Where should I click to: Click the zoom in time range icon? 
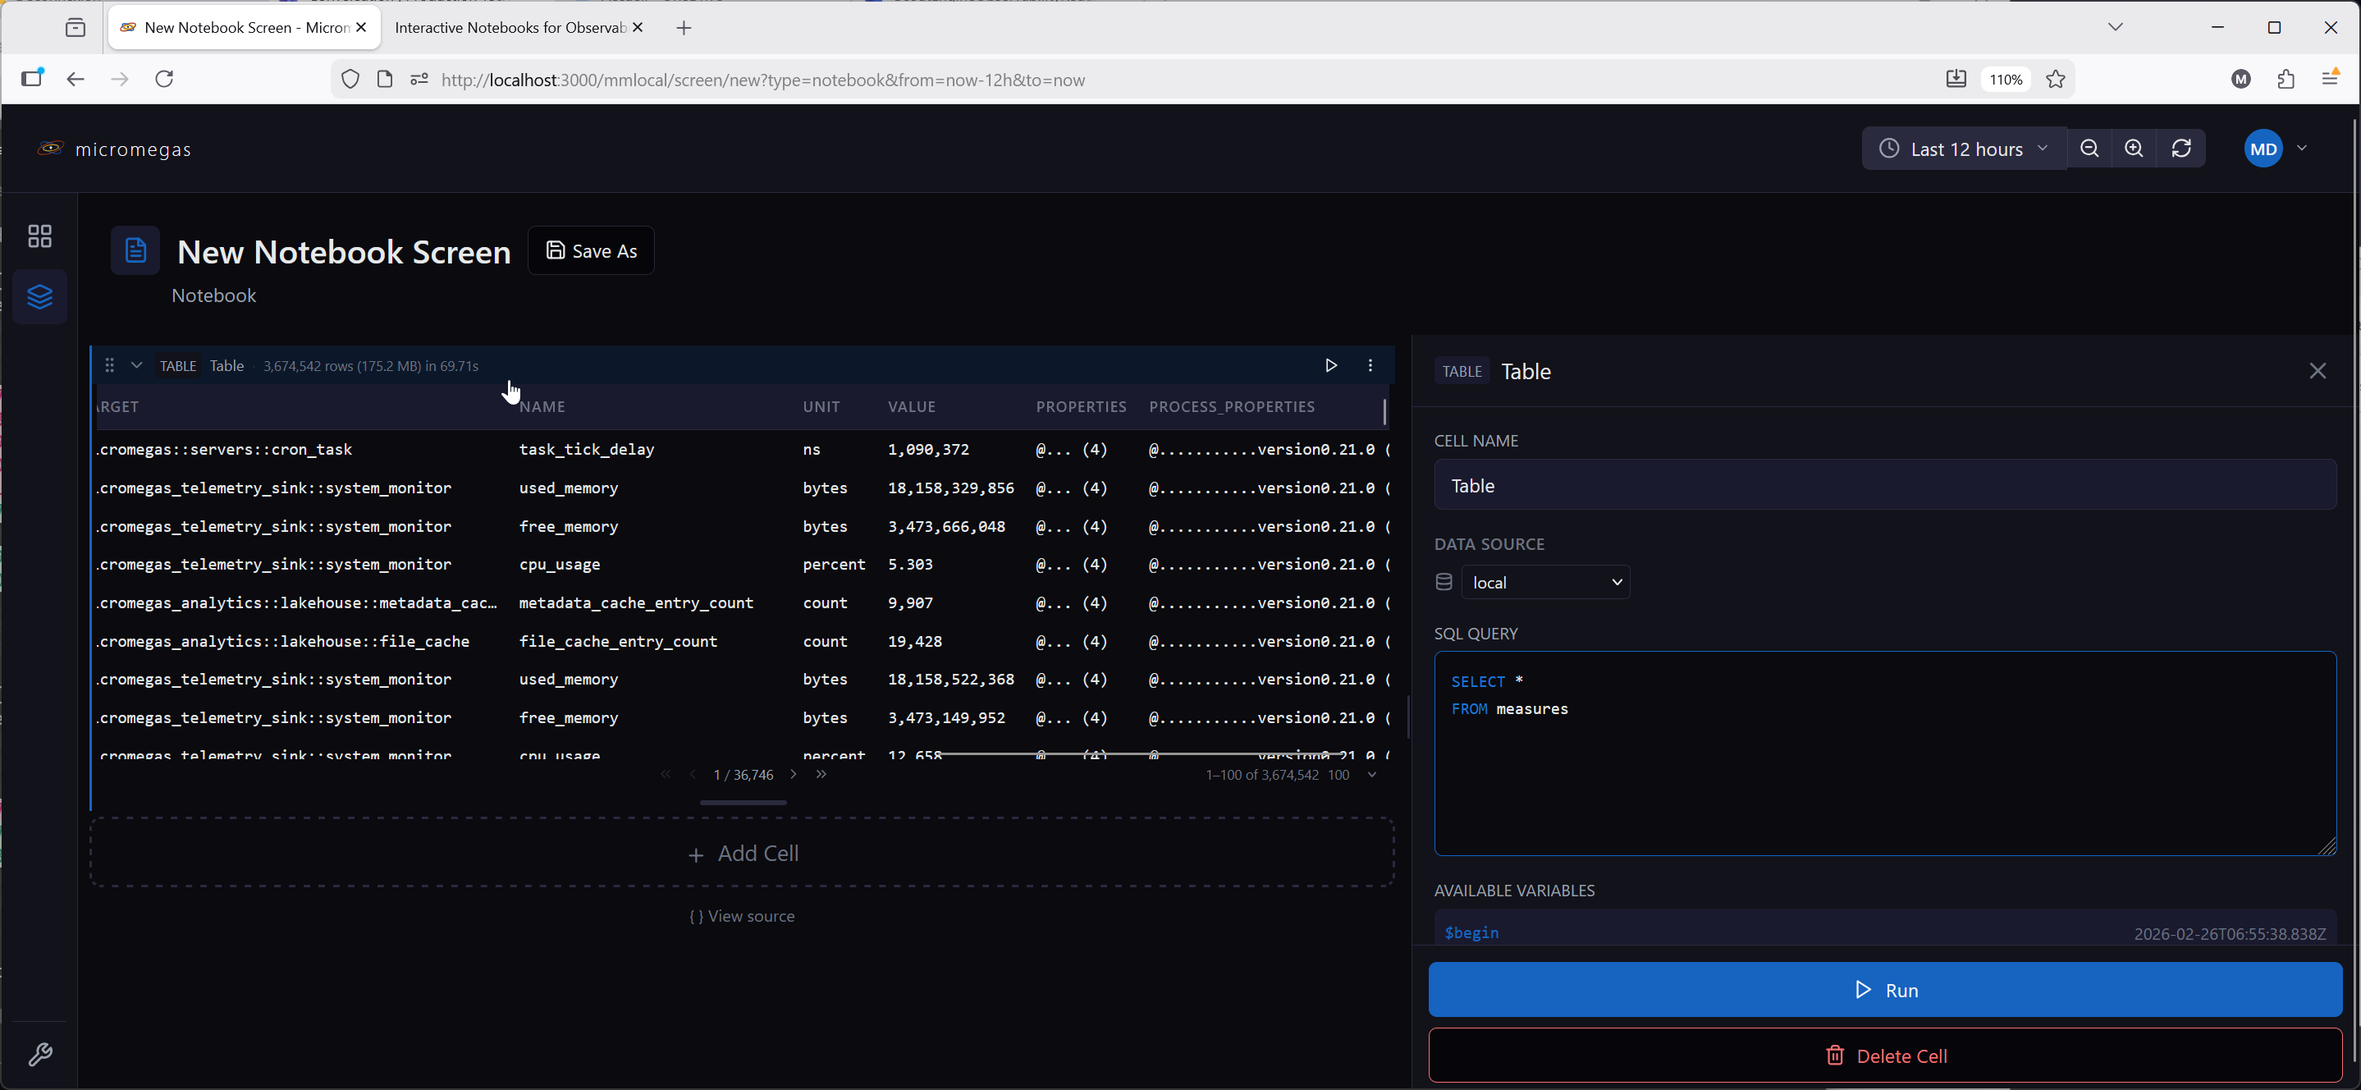[x=2134, y=149]
